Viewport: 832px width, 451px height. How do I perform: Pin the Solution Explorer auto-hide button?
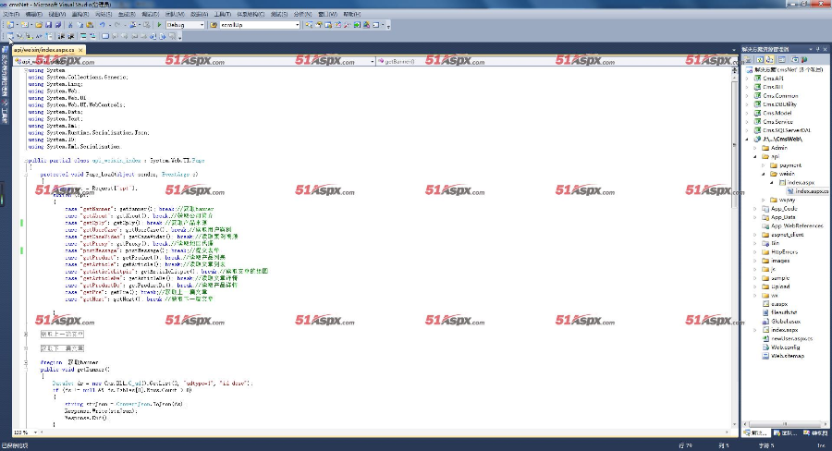tap(818, 49)
